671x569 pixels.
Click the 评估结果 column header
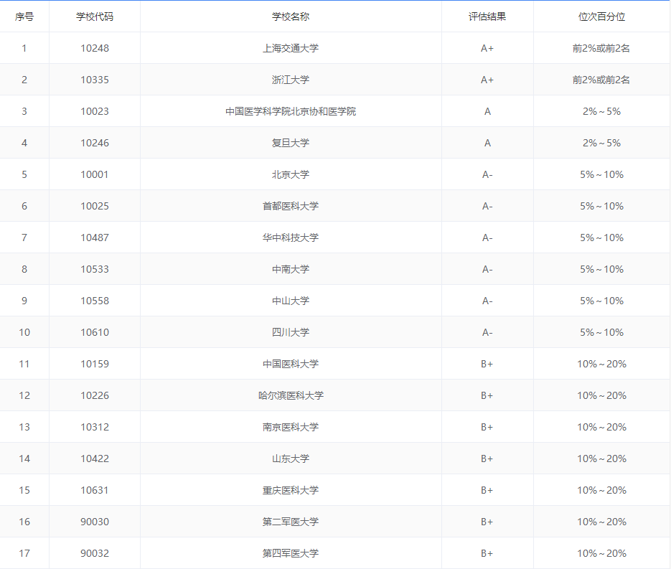[487, 17]
